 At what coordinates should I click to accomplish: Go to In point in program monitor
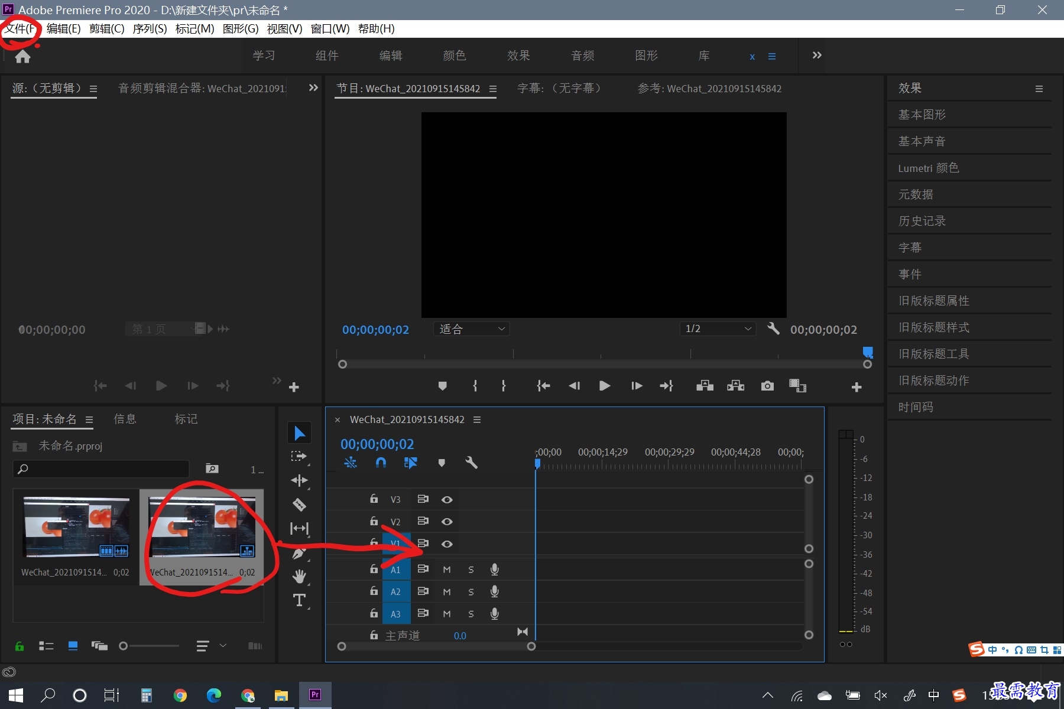pyautogui.click(x=543, y=386)
